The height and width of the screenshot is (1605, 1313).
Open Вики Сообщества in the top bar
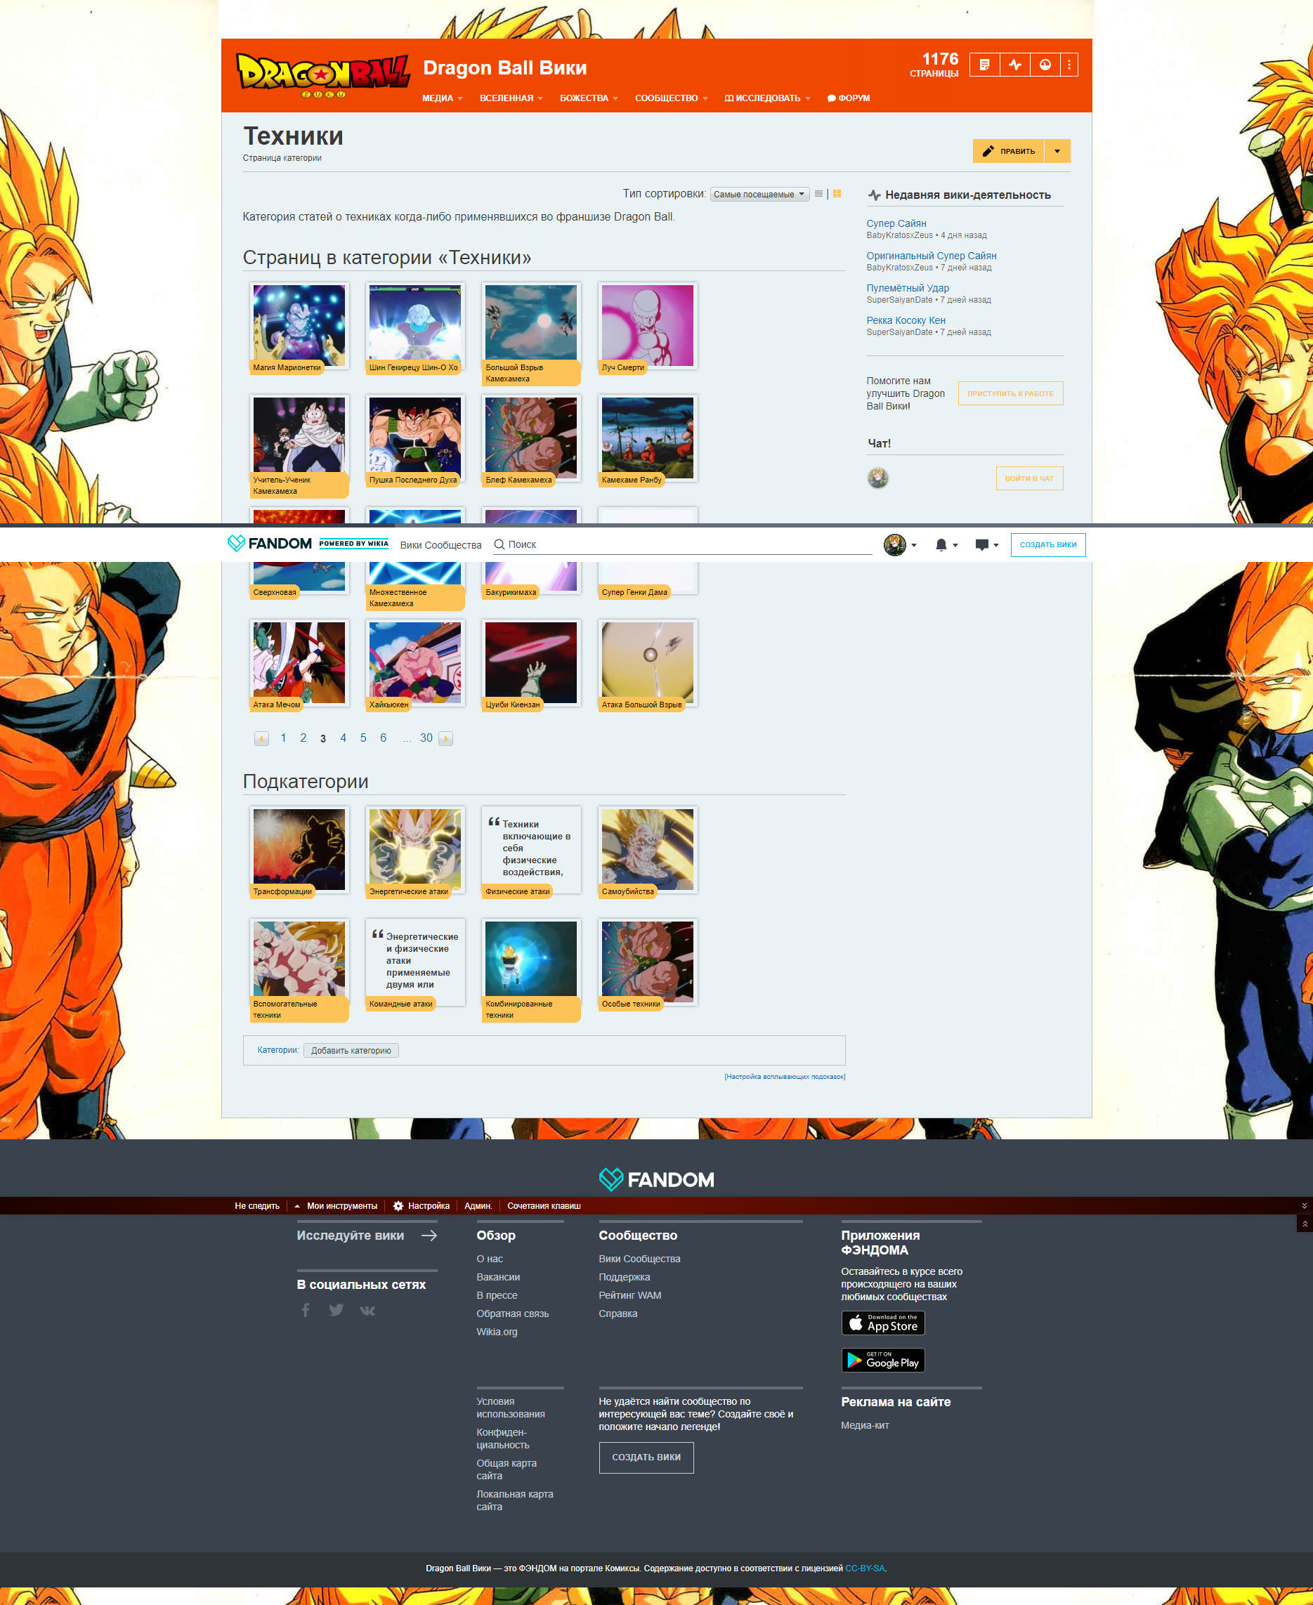pyautogui.click(x=441, y=545)
